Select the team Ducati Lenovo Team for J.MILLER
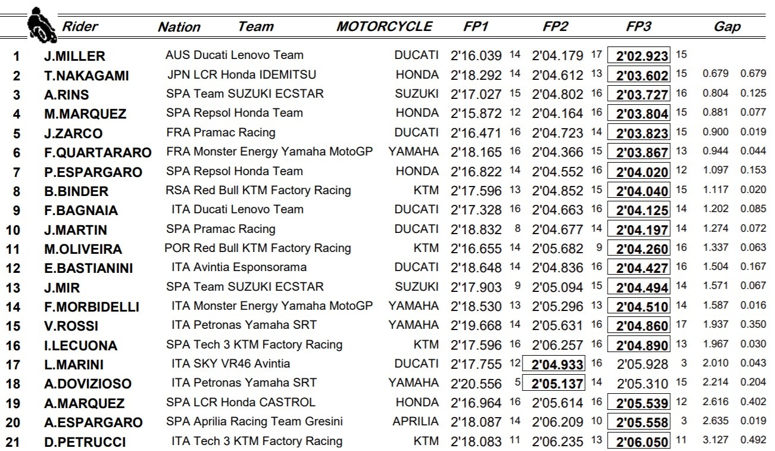Viewport: 775px width, 451px height. click(x=247, y=55)
